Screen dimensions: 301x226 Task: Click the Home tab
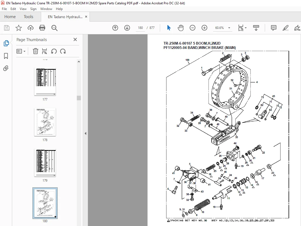10,17
